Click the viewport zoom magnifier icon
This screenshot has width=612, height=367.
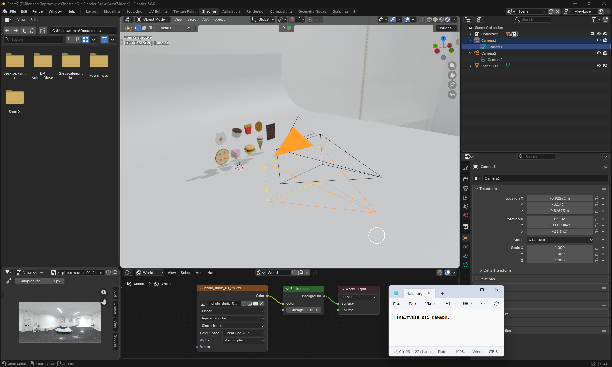click(452, 66)
